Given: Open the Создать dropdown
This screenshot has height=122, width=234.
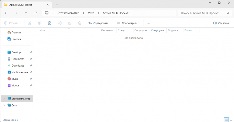Looking at the screenshot, I should pyautogui.click(x=12, y=23).
